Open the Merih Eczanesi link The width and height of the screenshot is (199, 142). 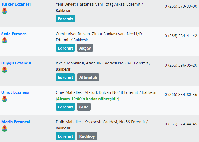[16, 122]
